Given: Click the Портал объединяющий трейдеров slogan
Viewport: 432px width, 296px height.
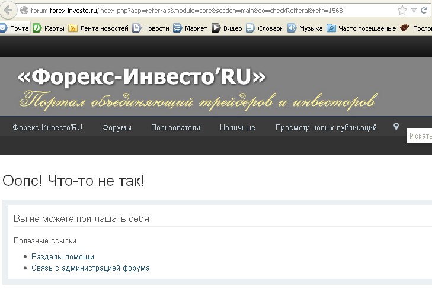Looking at the screenshot, I should (199, 101).
